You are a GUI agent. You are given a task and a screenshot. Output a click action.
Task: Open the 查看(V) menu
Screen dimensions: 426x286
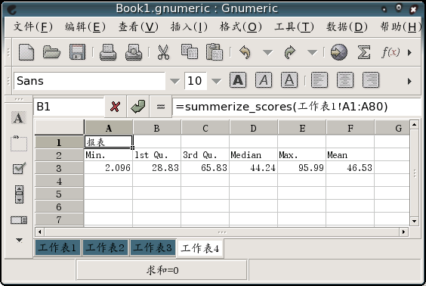138,26
